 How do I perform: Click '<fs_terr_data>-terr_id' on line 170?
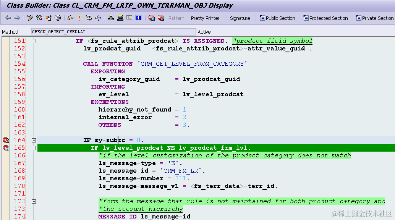232,186
